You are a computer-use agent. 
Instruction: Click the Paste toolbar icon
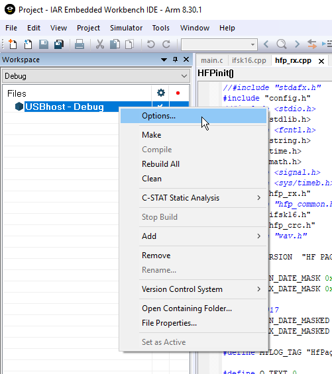(130, 44)
